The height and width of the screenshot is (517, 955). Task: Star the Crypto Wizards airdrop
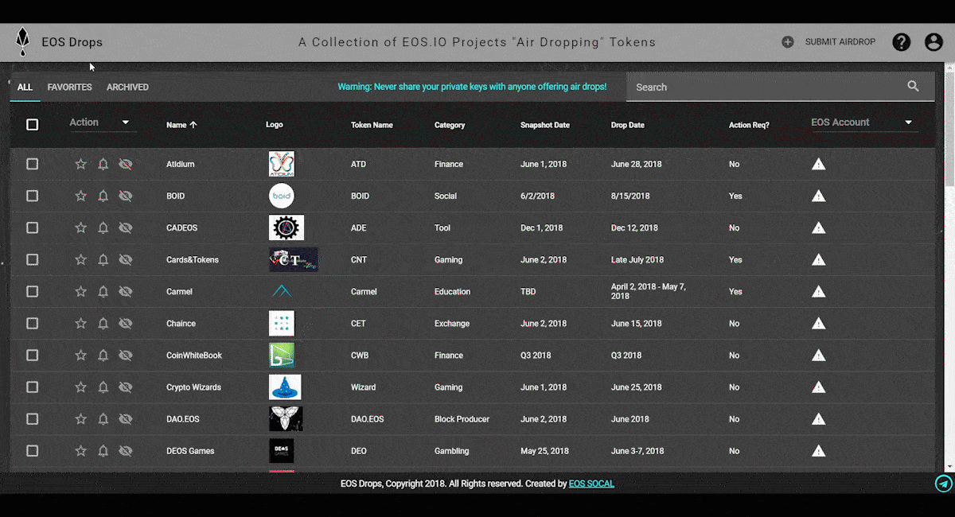(x=80, y=387)
